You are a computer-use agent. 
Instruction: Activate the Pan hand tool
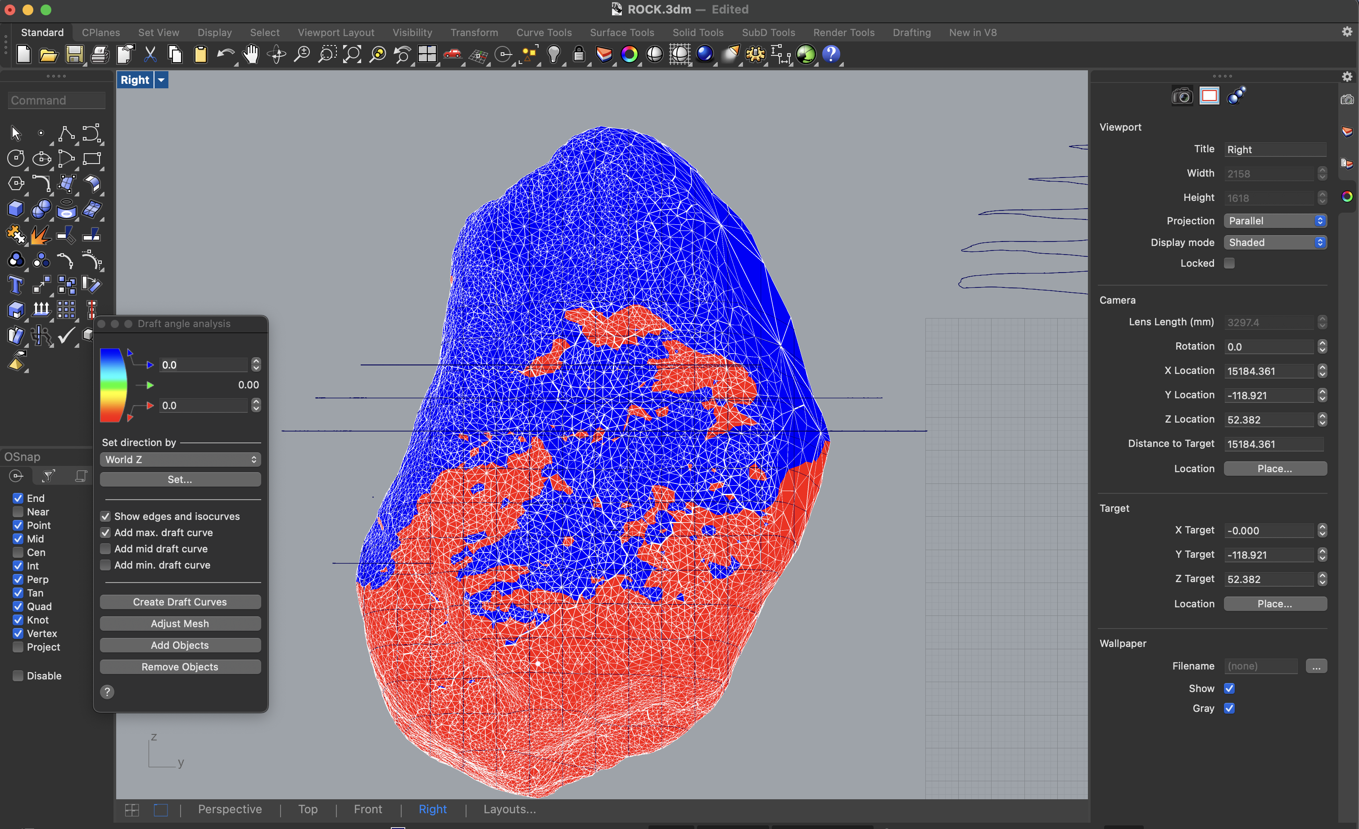251,55
